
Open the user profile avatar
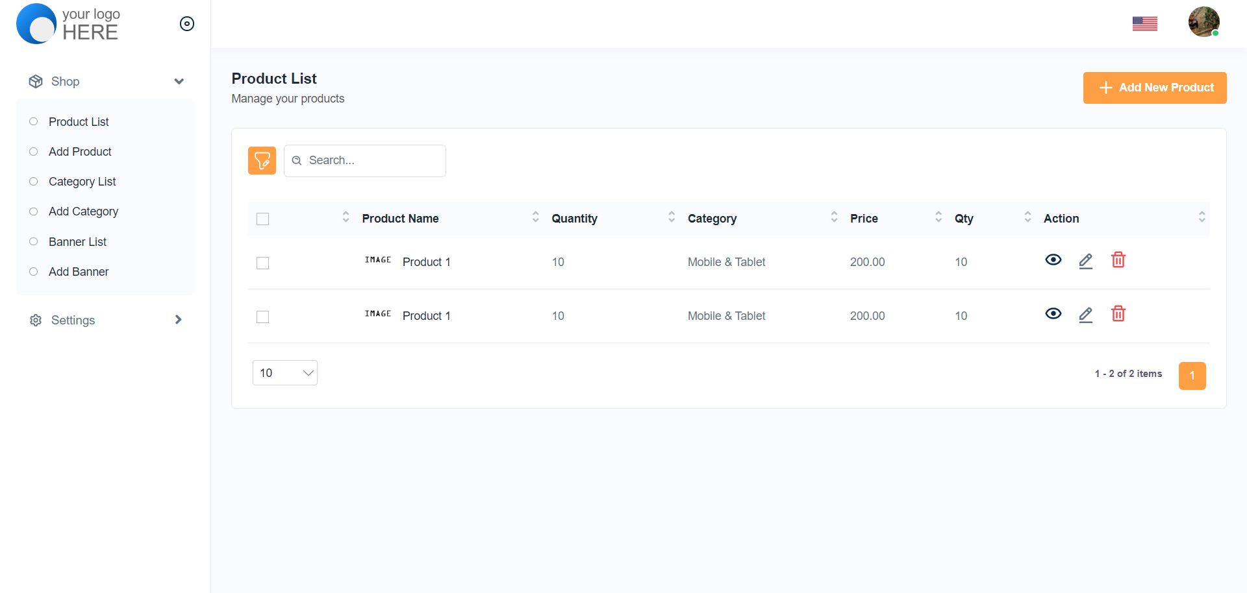[1203, 22]
